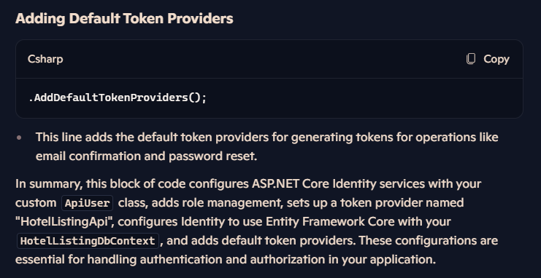Click the Copy button label

[496, 59]
